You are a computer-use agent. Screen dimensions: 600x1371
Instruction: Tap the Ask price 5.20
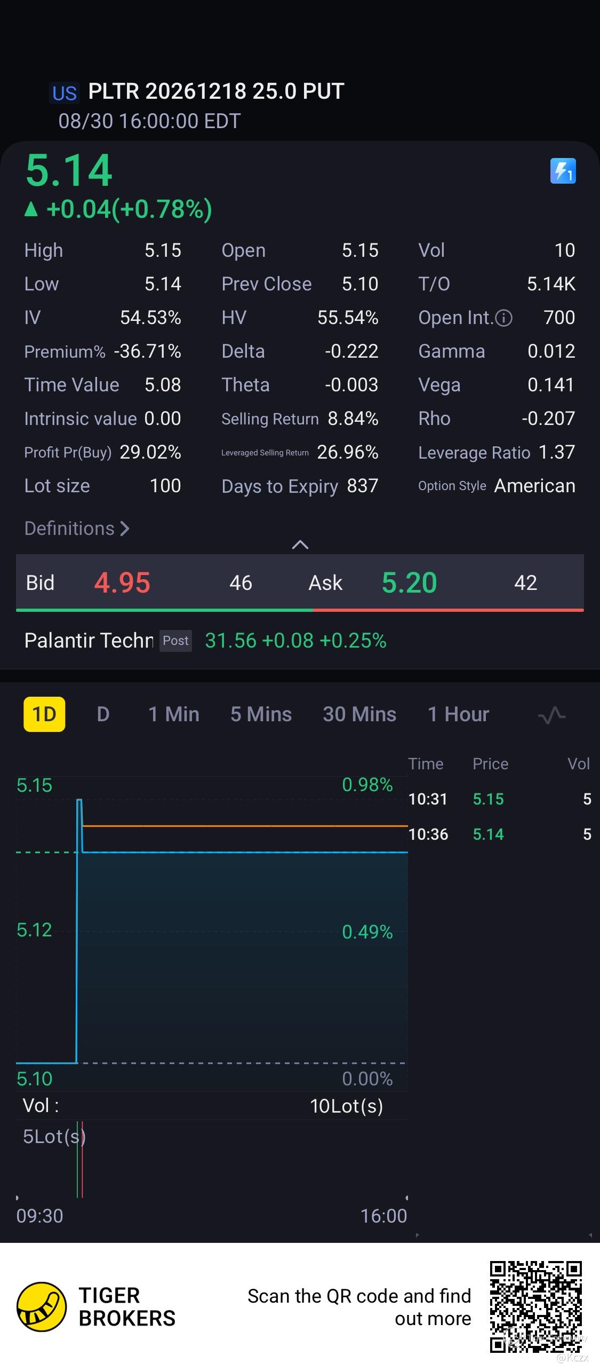[x=409, y=582]
